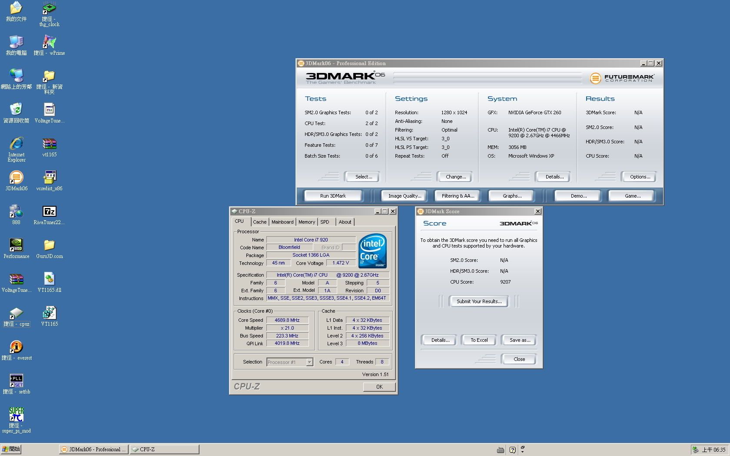Image resolution: width=730 pixels, height=456 pixels.
Task: Click the Core Speed value field
Action: pyautogui.click(x=287, y=320)
